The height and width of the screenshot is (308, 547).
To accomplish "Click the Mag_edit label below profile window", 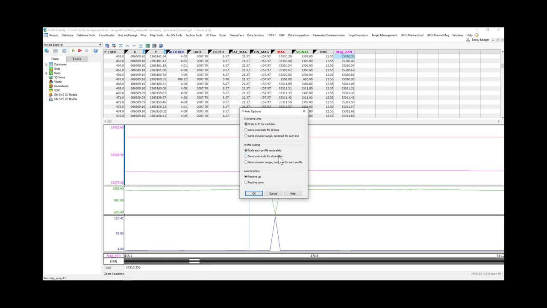I will click(114, 256).
